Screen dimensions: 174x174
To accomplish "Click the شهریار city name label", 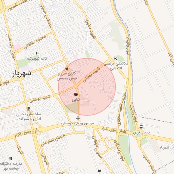I will click(x=21, y=73).
